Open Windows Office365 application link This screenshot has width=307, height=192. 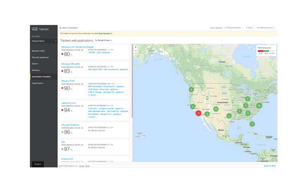pos(71,64)
